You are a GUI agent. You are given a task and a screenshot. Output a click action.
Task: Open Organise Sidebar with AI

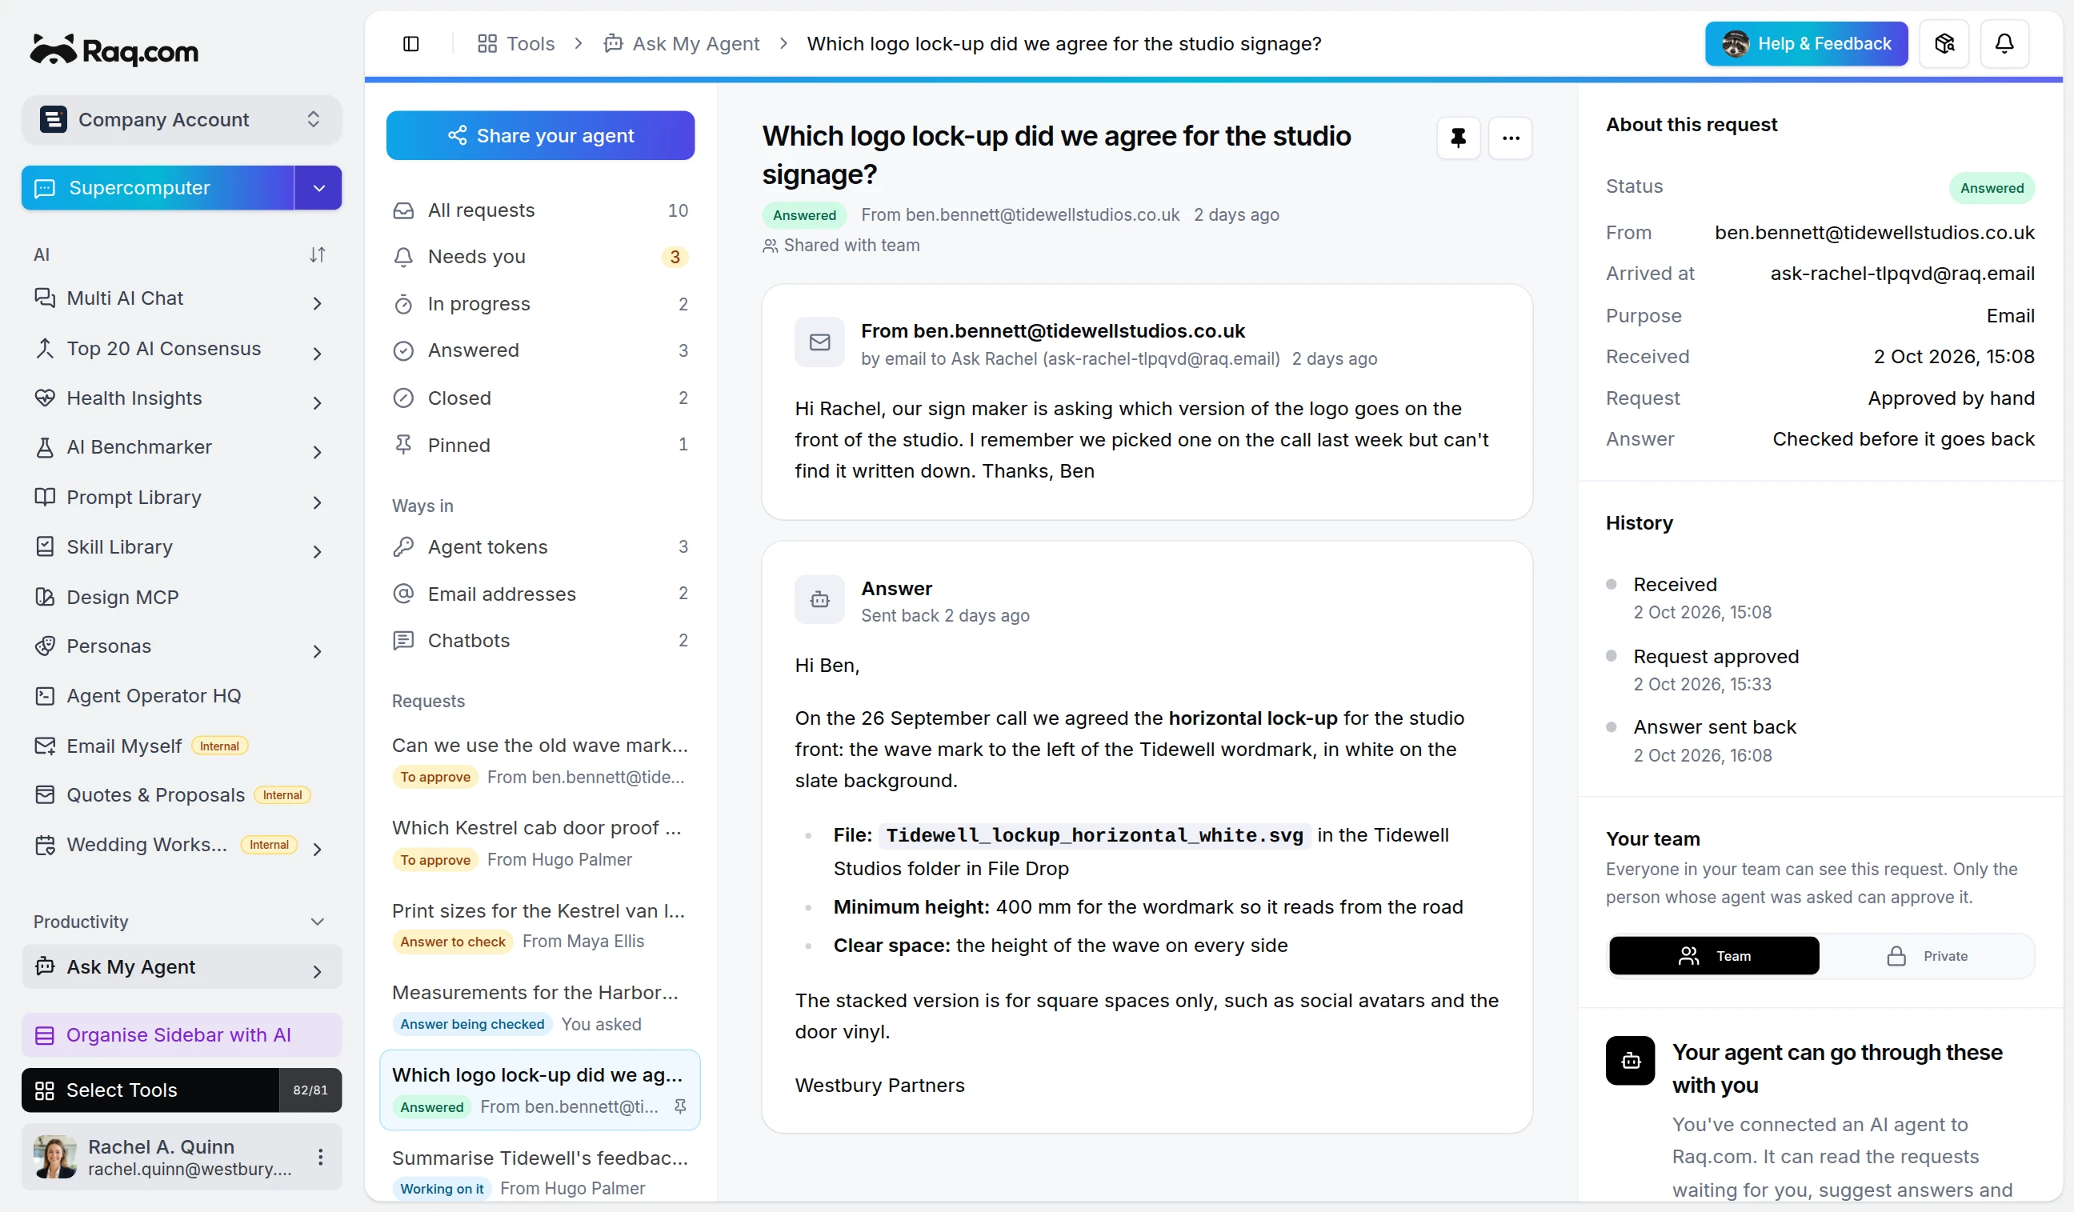181,1035
